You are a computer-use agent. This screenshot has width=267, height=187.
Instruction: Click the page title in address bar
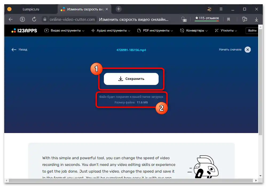pyautogui.click(x=134, y=20)
